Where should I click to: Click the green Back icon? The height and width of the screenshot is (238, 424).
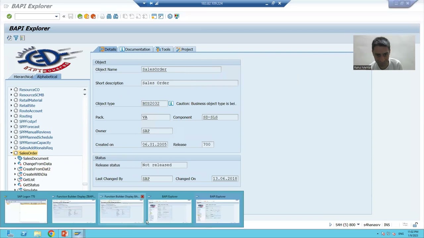coord(80,16)
